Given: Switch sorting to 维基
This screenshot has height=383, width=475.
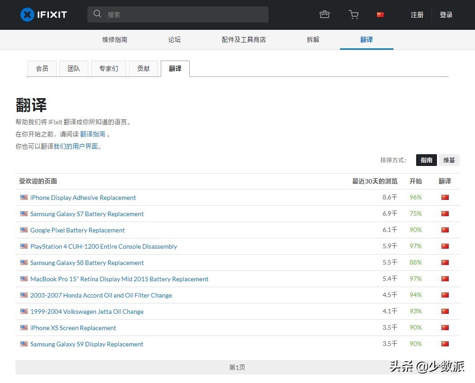Looking at the screenshot, I should click(x=449, y=160).
